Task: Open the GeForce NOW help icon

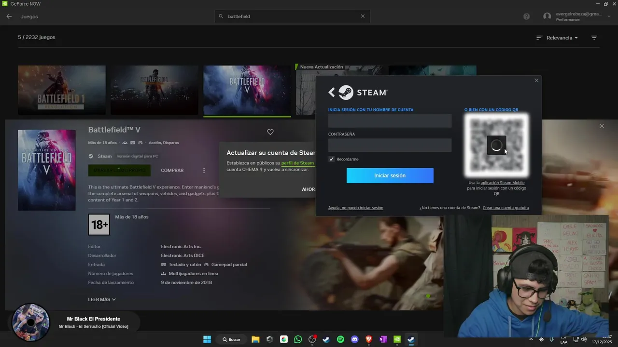Action: tap(526, 16)
